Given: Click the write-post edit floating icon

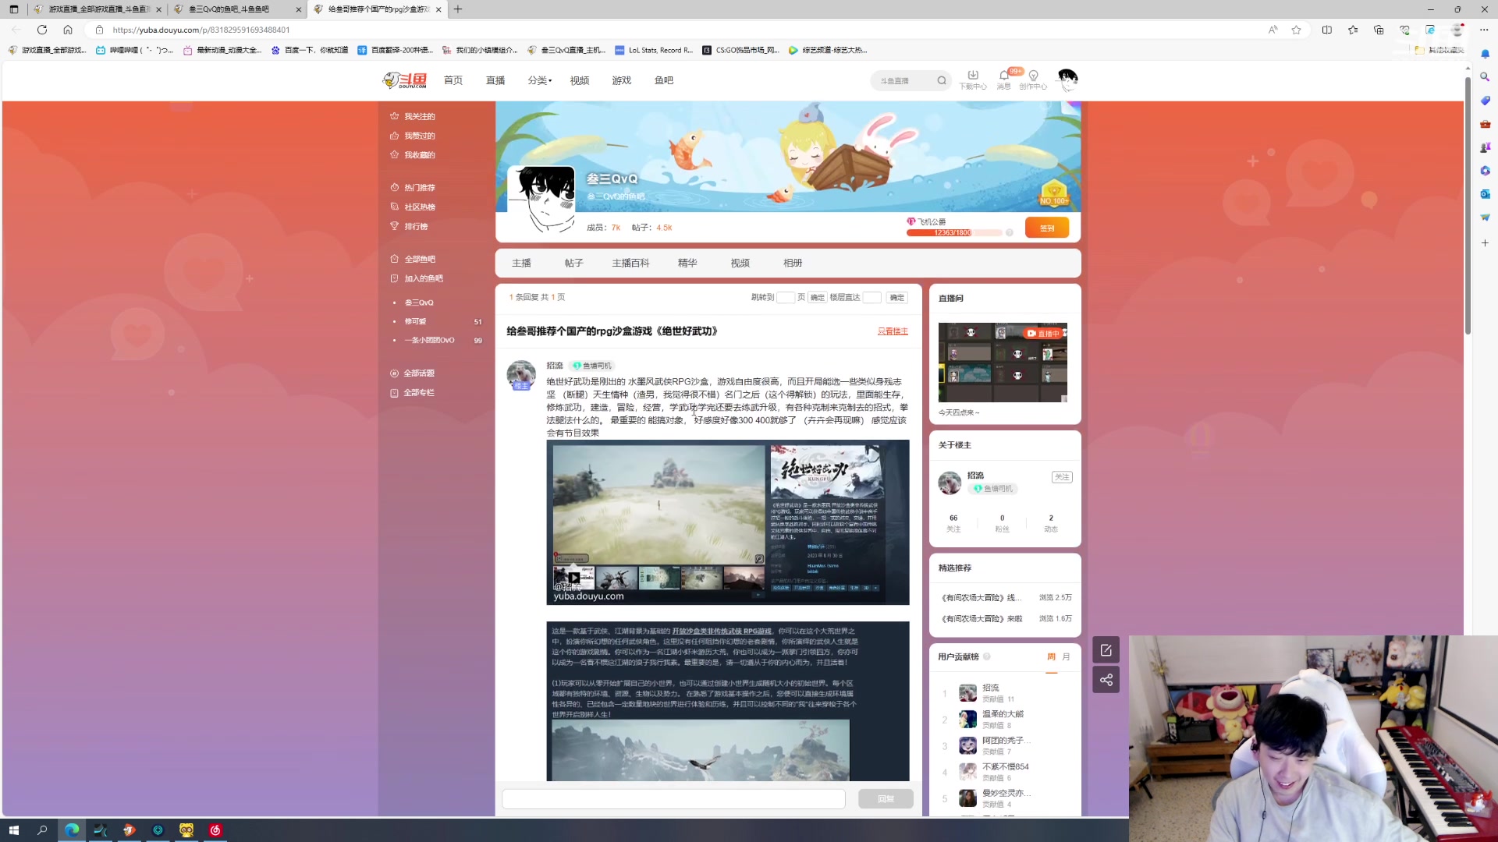Looking at the screenshot, I should click(1106, 649).
